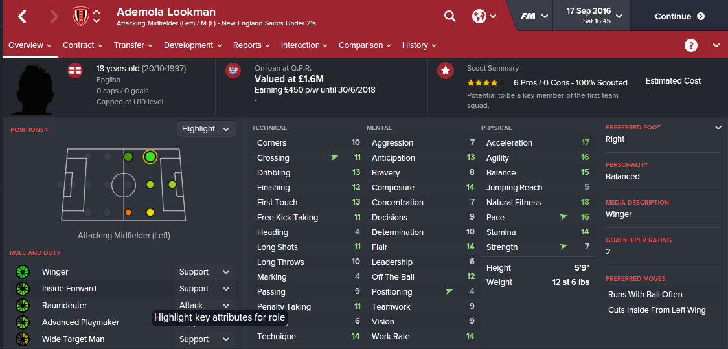Open the Winger Support duty dropdown

tap(204, 272)
